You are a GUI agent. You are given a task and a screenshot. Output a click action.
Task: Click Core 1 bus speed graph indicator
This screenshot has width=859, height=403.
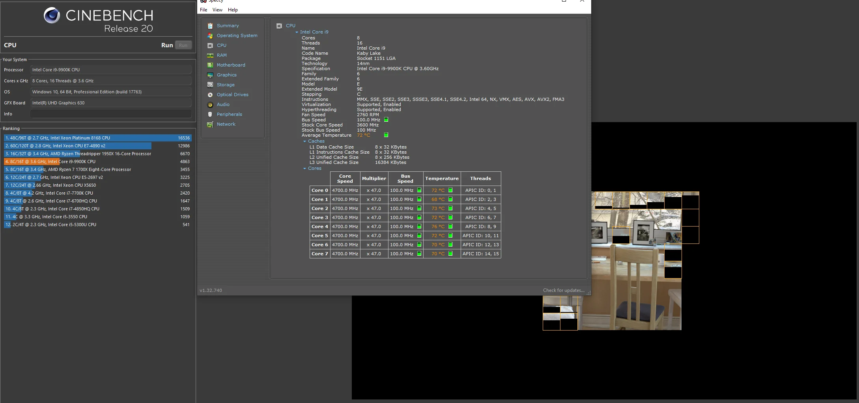pyautogui.click(x=419, y=199)
